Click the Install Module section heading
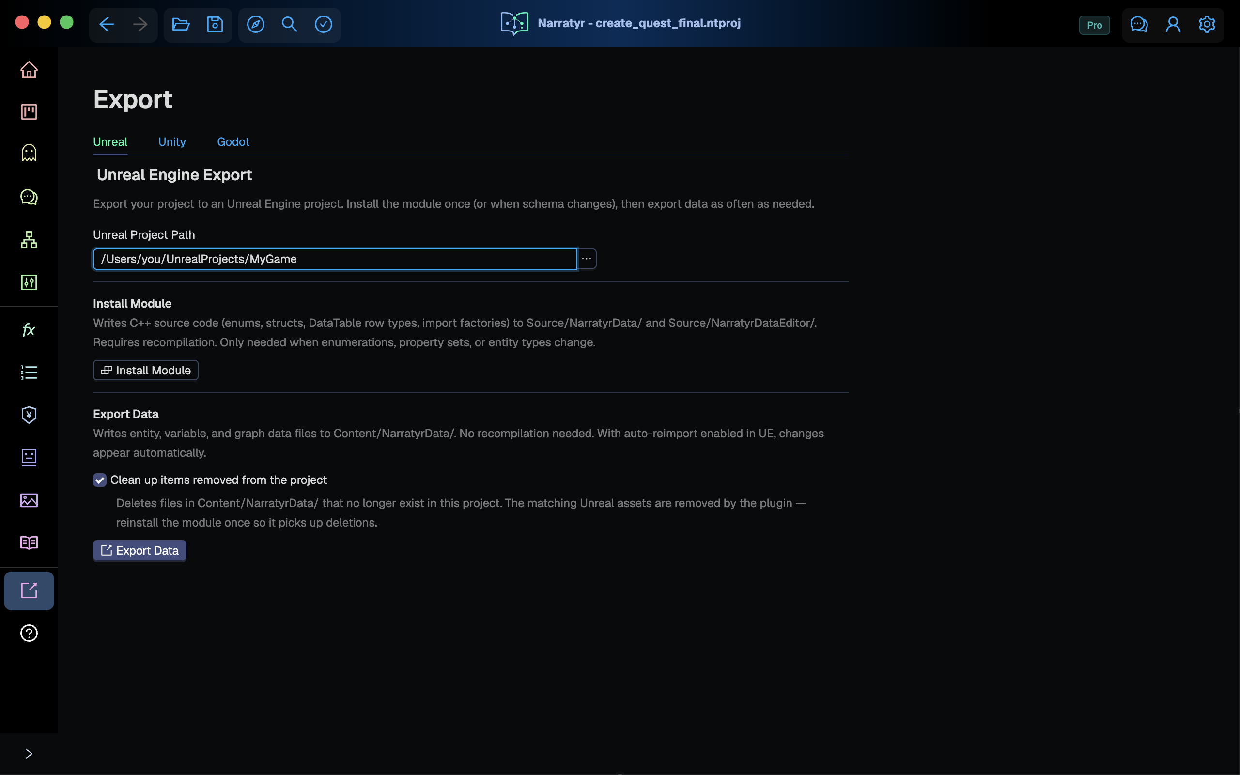Viewport: 1240px width, 775px height. click(x=132, y=303)
